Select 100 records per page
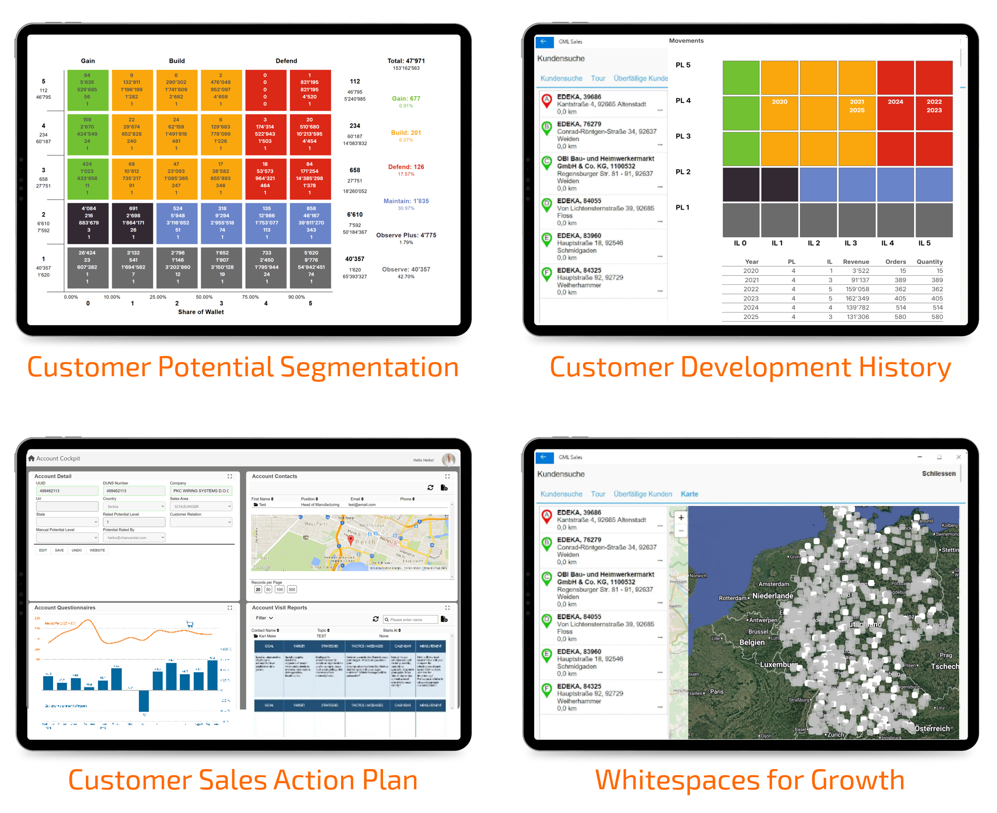997x813 pixels. 279,590
